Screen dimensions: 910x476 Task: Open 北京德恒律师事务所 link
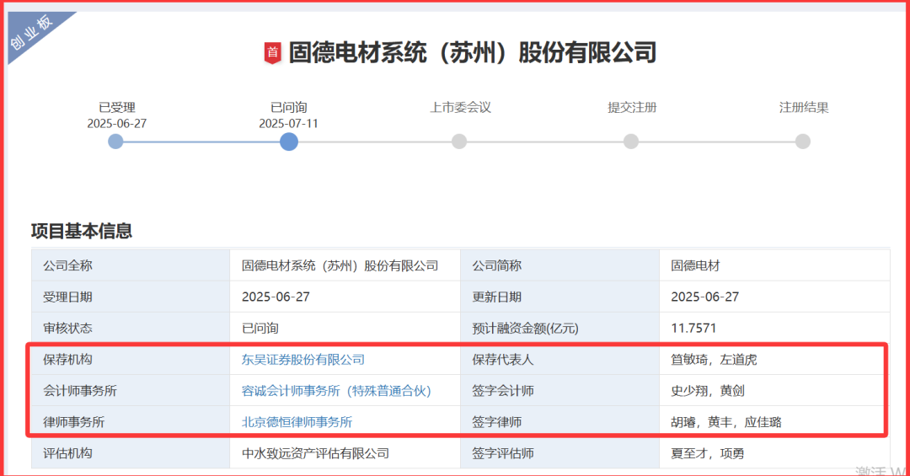click(x=297, y=422)
